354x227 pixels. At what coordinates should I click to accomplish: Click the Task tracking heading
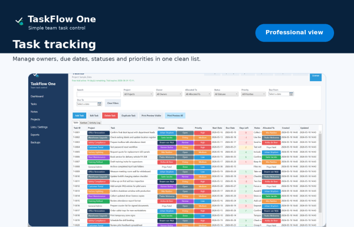coord(54,44)
